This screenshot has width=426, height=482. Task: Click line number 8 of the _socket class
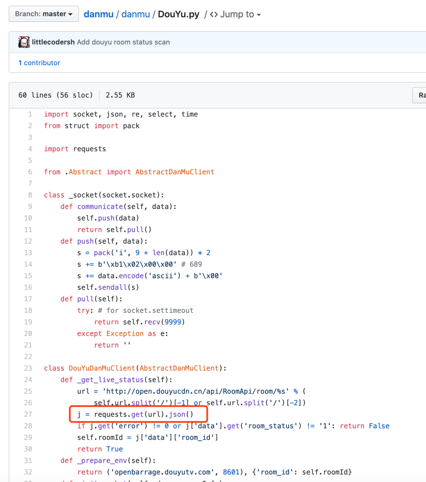[30, 195]
